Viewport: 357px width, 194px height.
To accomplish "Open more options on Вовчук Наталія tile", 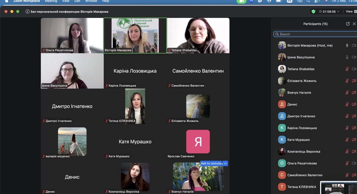I will click(x=225, y=163).
